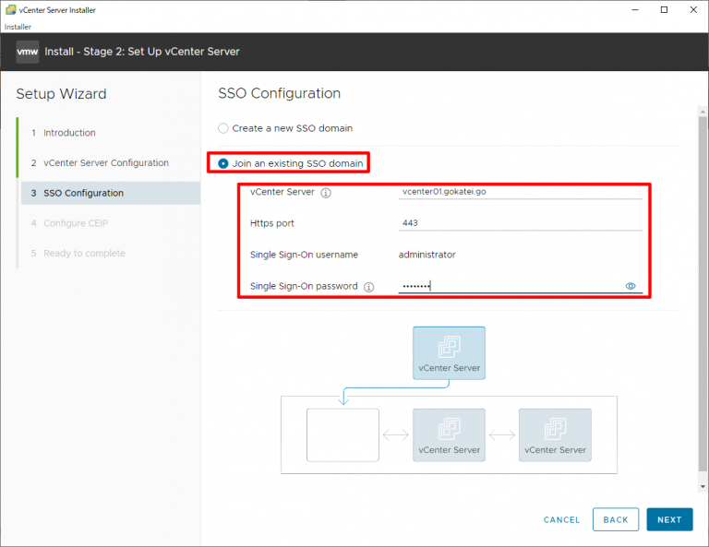Click the rightmost vCenter Server diagram node
Screen dimensions: 709x547
coord(554,434)
